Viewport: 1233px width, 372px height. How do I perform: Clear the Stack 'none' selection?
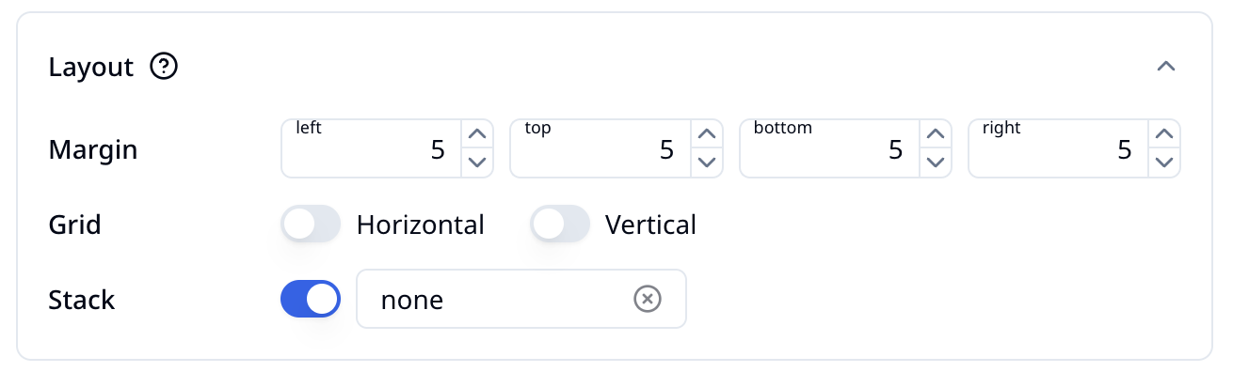tap(648, 299)
